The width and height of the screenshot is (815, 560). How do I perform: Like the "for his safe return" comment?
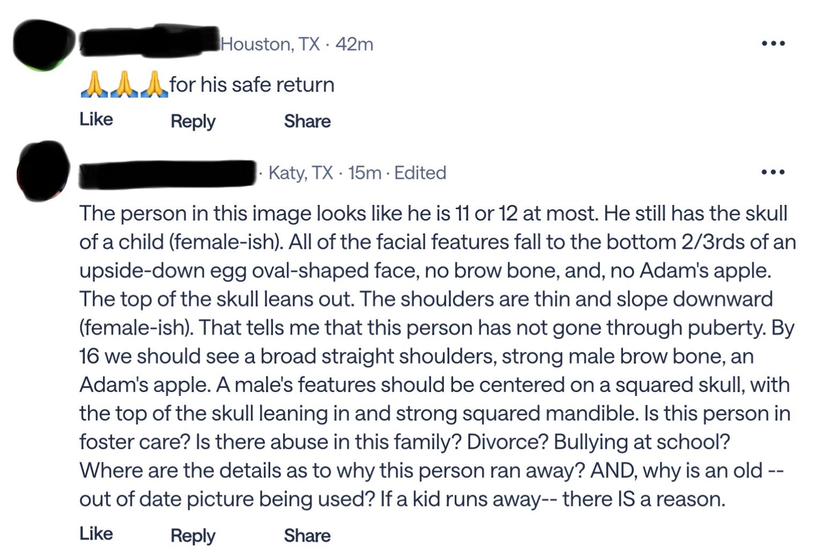(x=96, y=119)
